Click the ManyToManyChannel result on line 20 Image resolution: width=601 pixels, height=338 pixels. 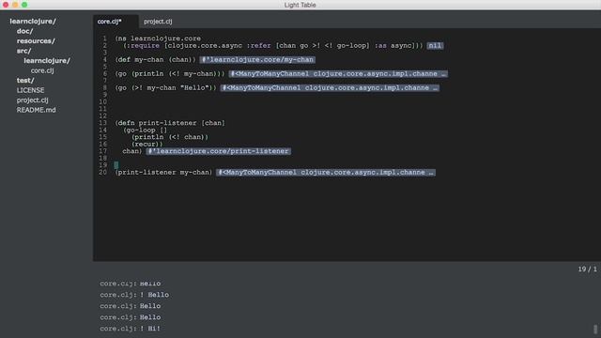click(x=326, y=173)
